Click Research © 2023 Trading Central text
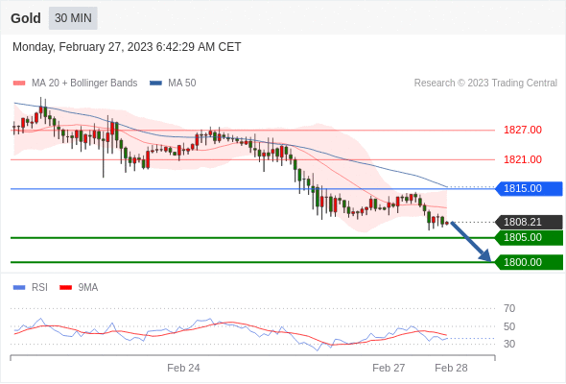The width and height of the screenshot is (566, 384). pyautogui.click(x=485, y=84)
